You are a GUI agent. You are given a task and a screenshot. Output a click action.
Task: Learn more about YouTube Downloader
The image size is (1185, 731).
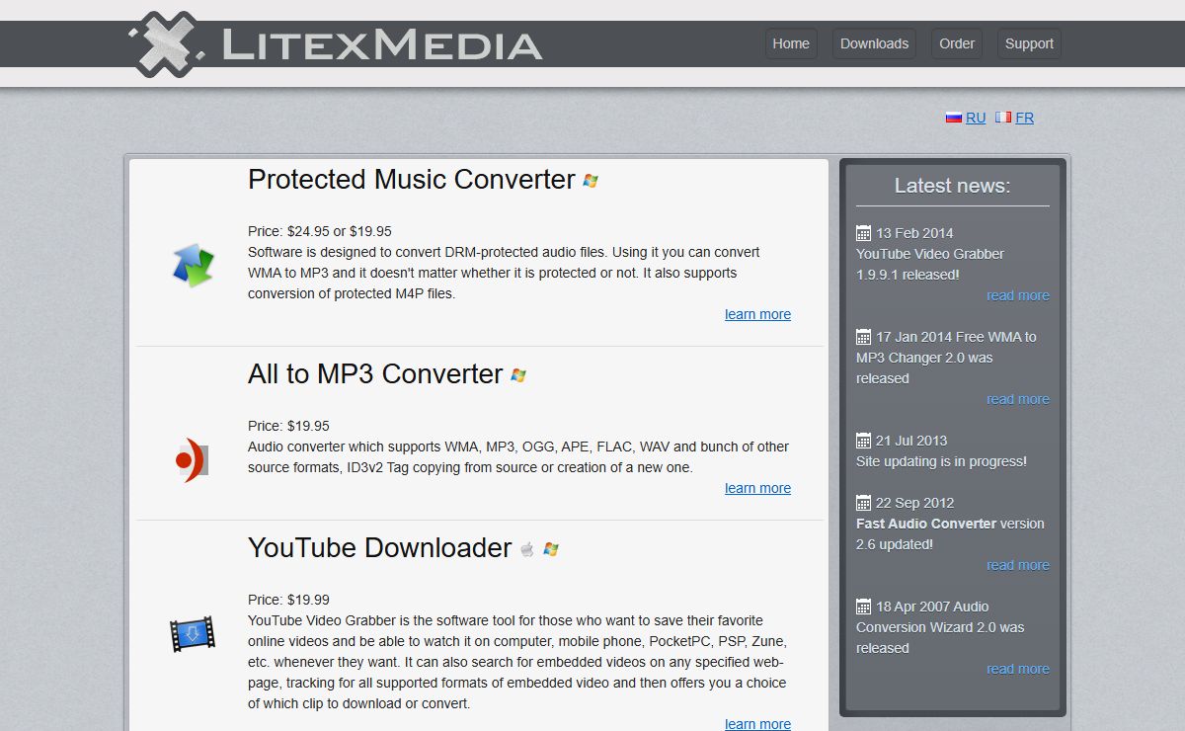[x=757, y=723]
